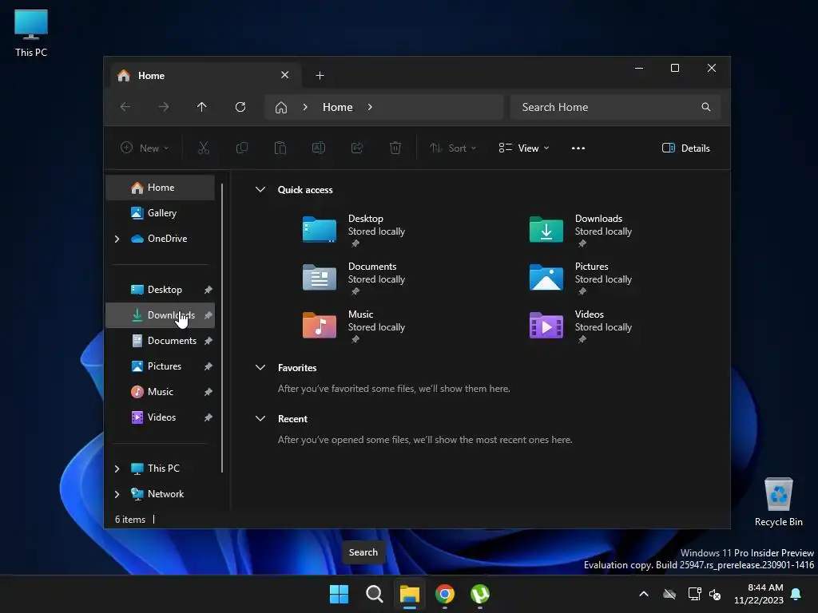
Task: Close the Home tab
Action: click(x=285, y=75)
